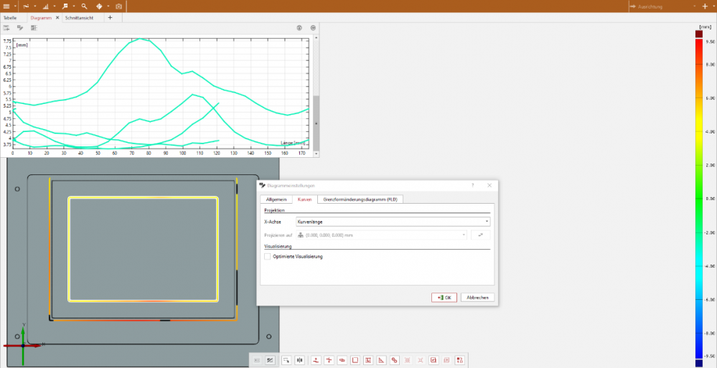Open the dropdown arrow next to hamburger menu
717x368 pixels.
15,6
